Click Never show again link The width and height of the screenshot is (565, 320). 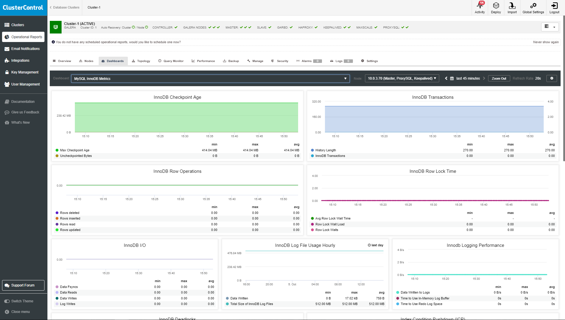[546, 42]
